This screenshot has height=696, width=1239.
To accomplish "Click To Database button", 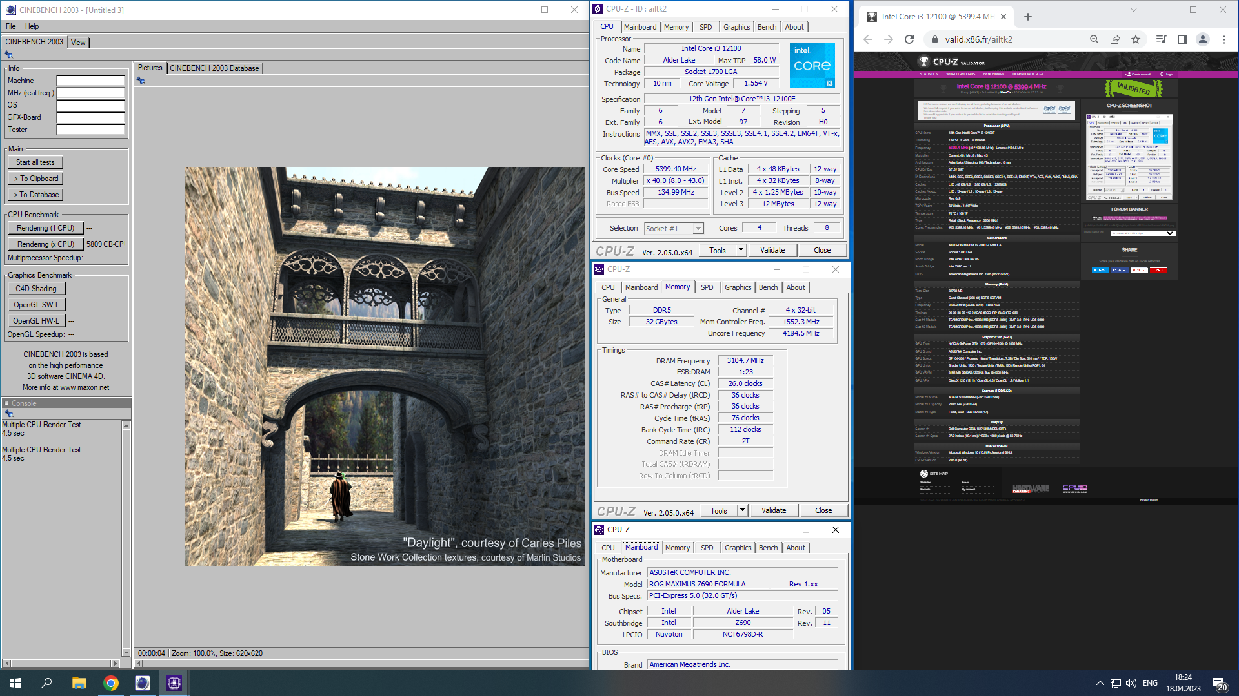I will click(x=35, y=195).
